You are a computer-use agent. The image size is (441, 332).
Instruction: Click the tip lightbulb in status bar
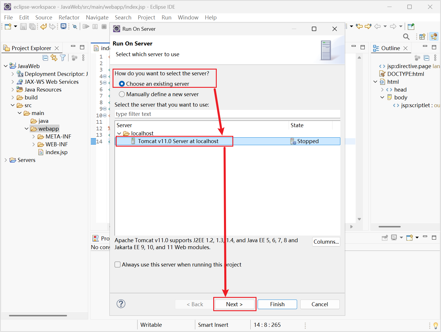click(x=435, y=325)
